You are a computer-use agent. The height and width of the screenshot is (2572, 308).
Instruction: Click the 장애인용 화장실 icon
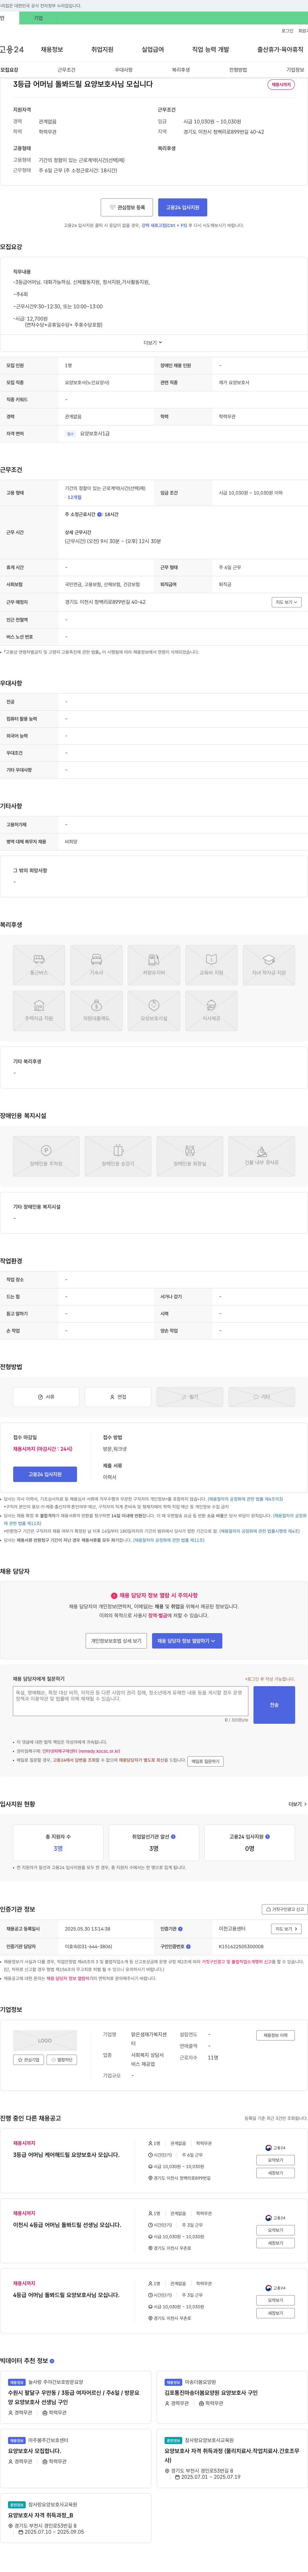click(x=189, y=1156)
